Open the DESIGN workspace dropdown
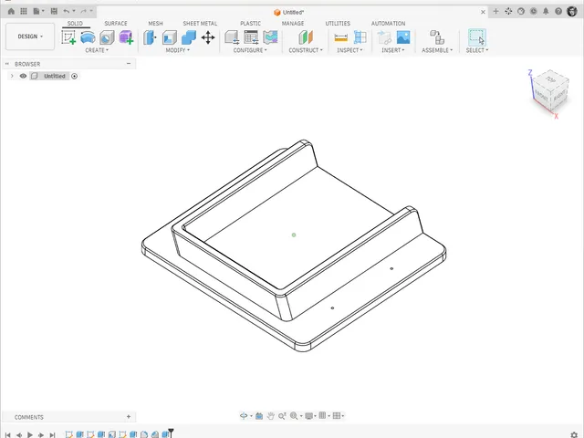The height and width of the screenshot is (438, 584). [30, 36]
